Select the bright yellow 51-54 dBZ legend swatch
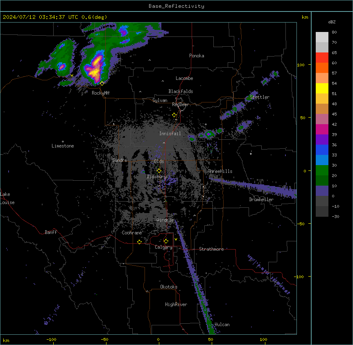Viewport: 353px width, 345px height. 322,88
